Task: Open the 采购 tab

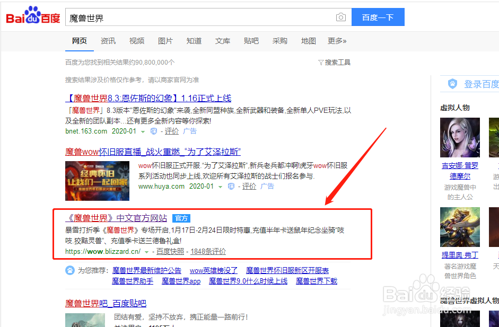Action: click(280, 41)
